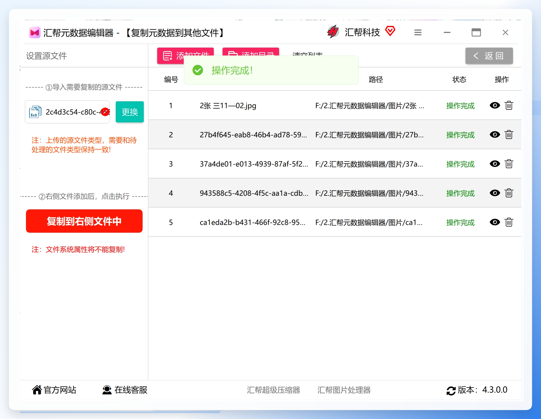541x419 pixels.
Task: Open the hamburger menu in title bar
Action: pyautogui.click(x=418, y=32)
